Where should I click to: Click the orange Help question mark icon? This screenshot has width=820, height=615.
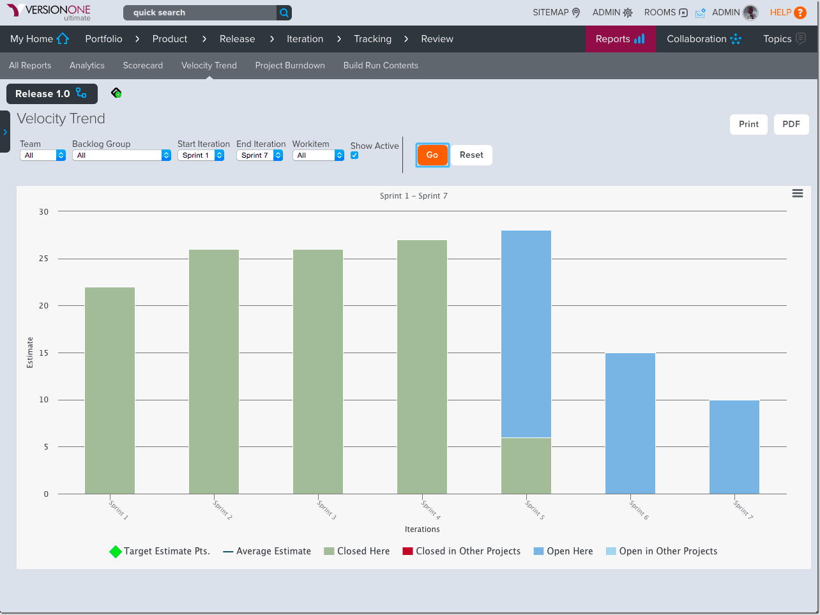point(800,13)
